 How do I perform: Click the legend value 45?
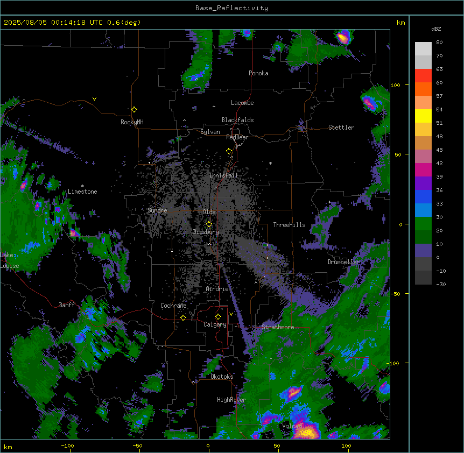coord(439,150)
